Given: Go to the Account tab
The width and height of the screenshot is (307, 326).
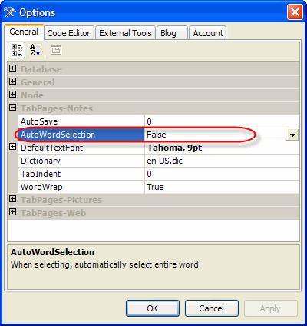Looking at the screenshot, I should (208, 33).
